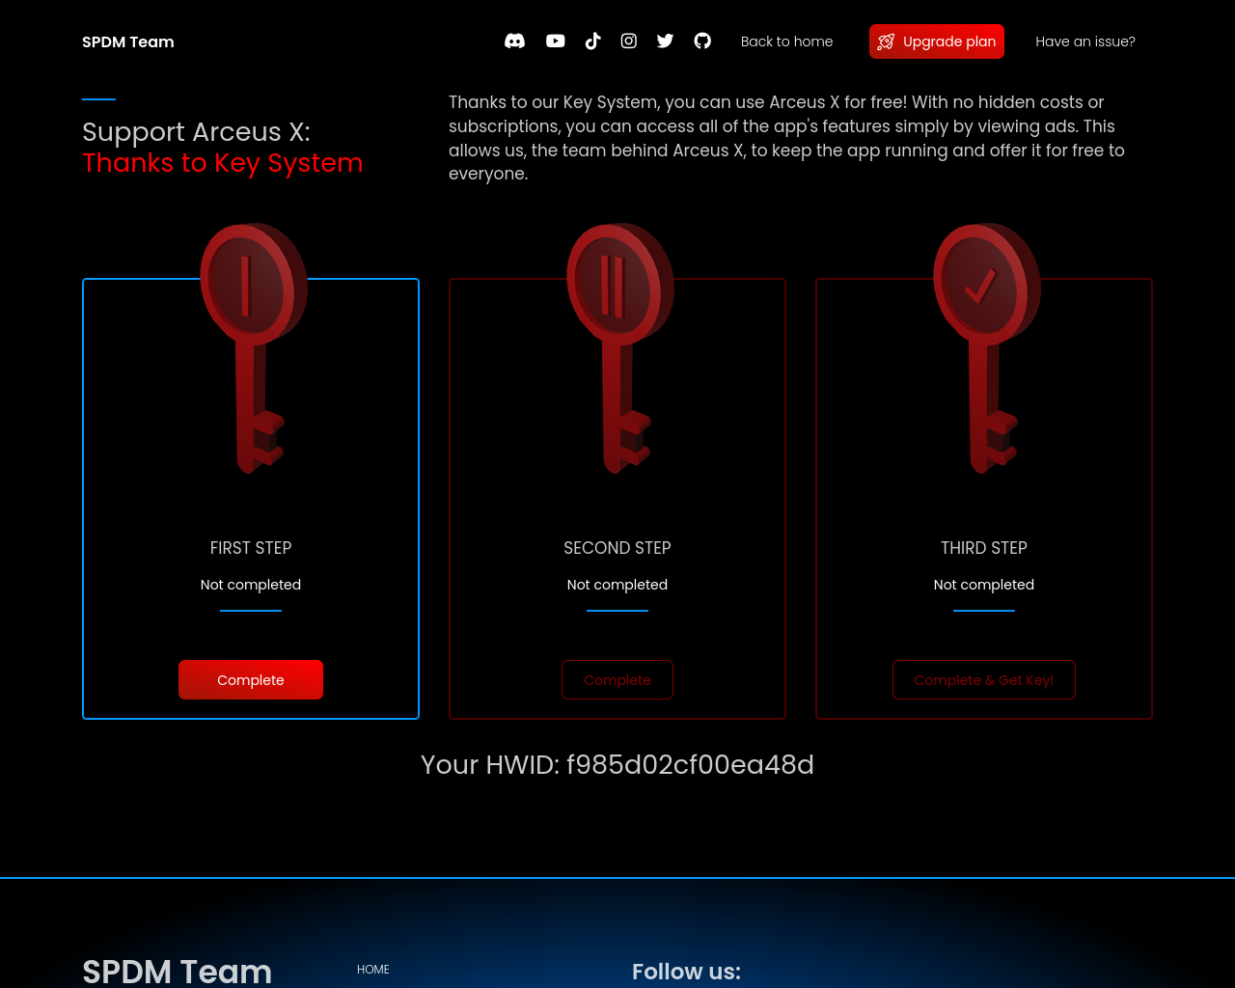Click Complete under Second Step

(617, 680)
